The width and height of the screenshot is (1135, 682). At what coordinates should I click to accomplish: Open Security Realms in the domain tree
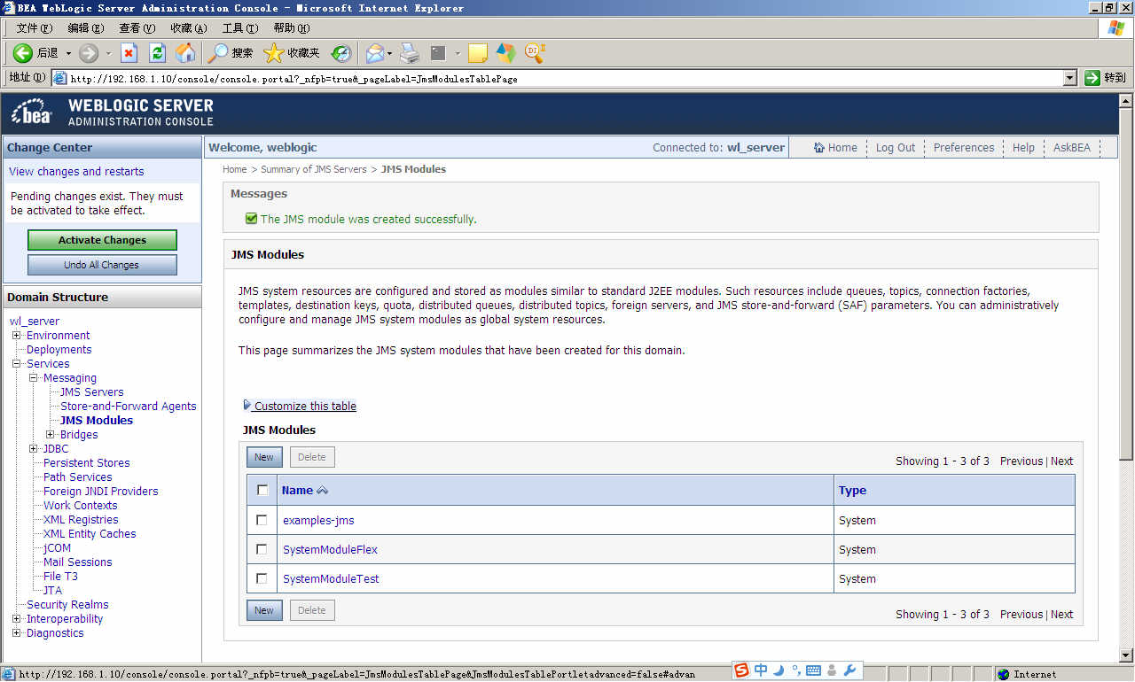coord(67,605)
